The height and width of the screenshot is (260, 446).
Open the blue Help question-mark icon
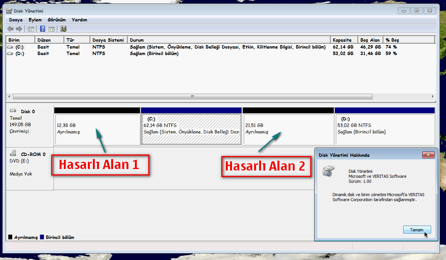point(42,29)
